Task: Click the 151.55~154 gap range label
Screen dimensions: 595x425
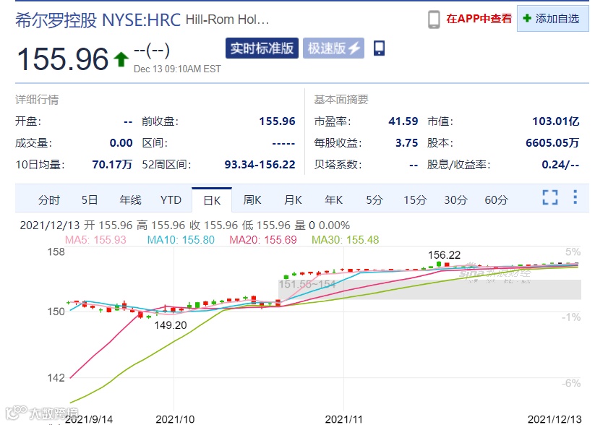Action: [307, 284]
